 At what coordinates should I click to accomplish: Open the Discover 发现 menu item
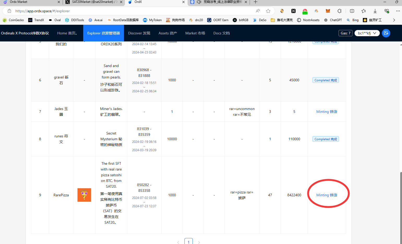pos(139,33)
